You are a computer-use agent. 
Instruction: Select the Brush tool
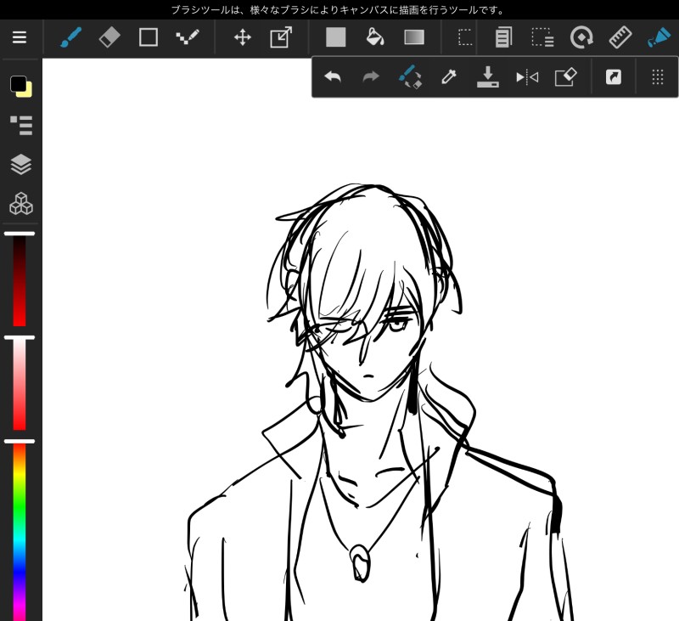tap(71, 37)
